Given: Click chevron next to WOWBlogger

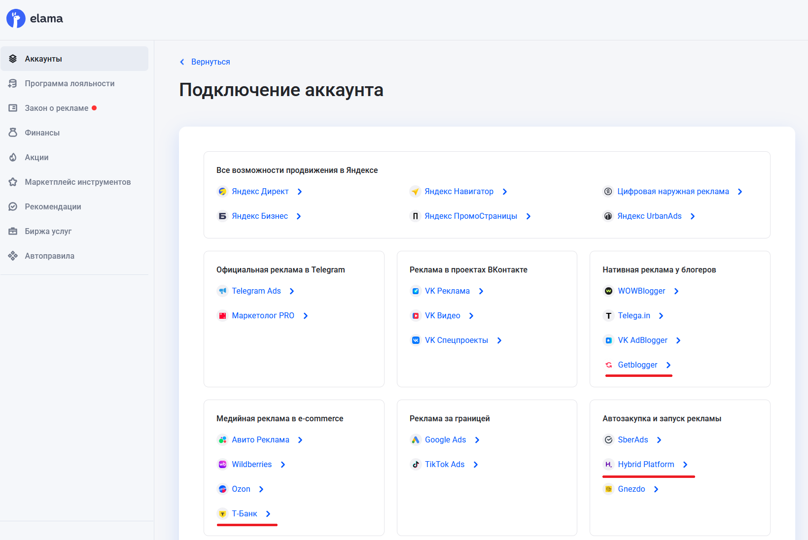Looking at the screenshot, I should 676,291.
